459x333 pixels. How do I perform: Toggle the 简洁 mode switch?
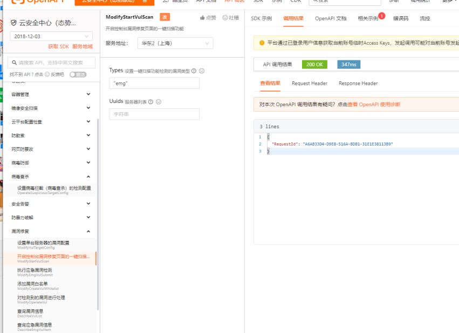click(78, 74)
